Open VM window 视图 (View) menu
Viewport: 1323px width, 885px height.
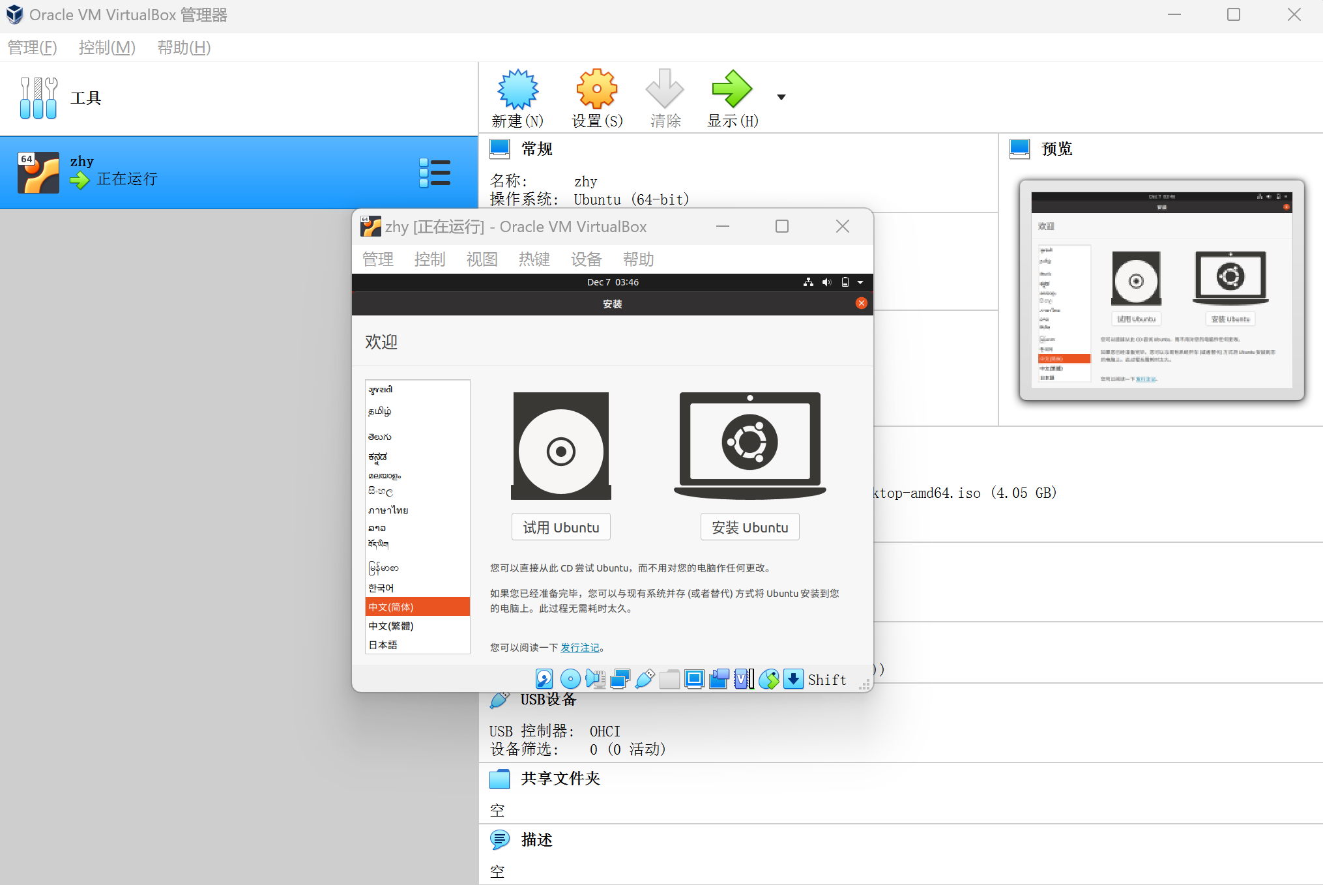[482, 259]
